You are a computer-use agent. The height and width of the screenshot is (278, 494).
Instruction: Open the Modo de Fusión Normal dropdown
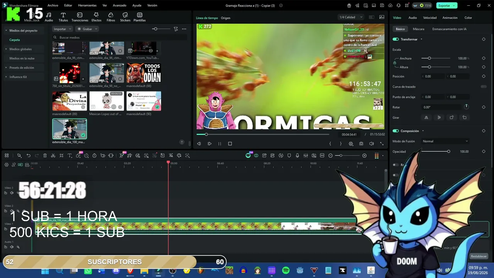[x=445, y=141]
